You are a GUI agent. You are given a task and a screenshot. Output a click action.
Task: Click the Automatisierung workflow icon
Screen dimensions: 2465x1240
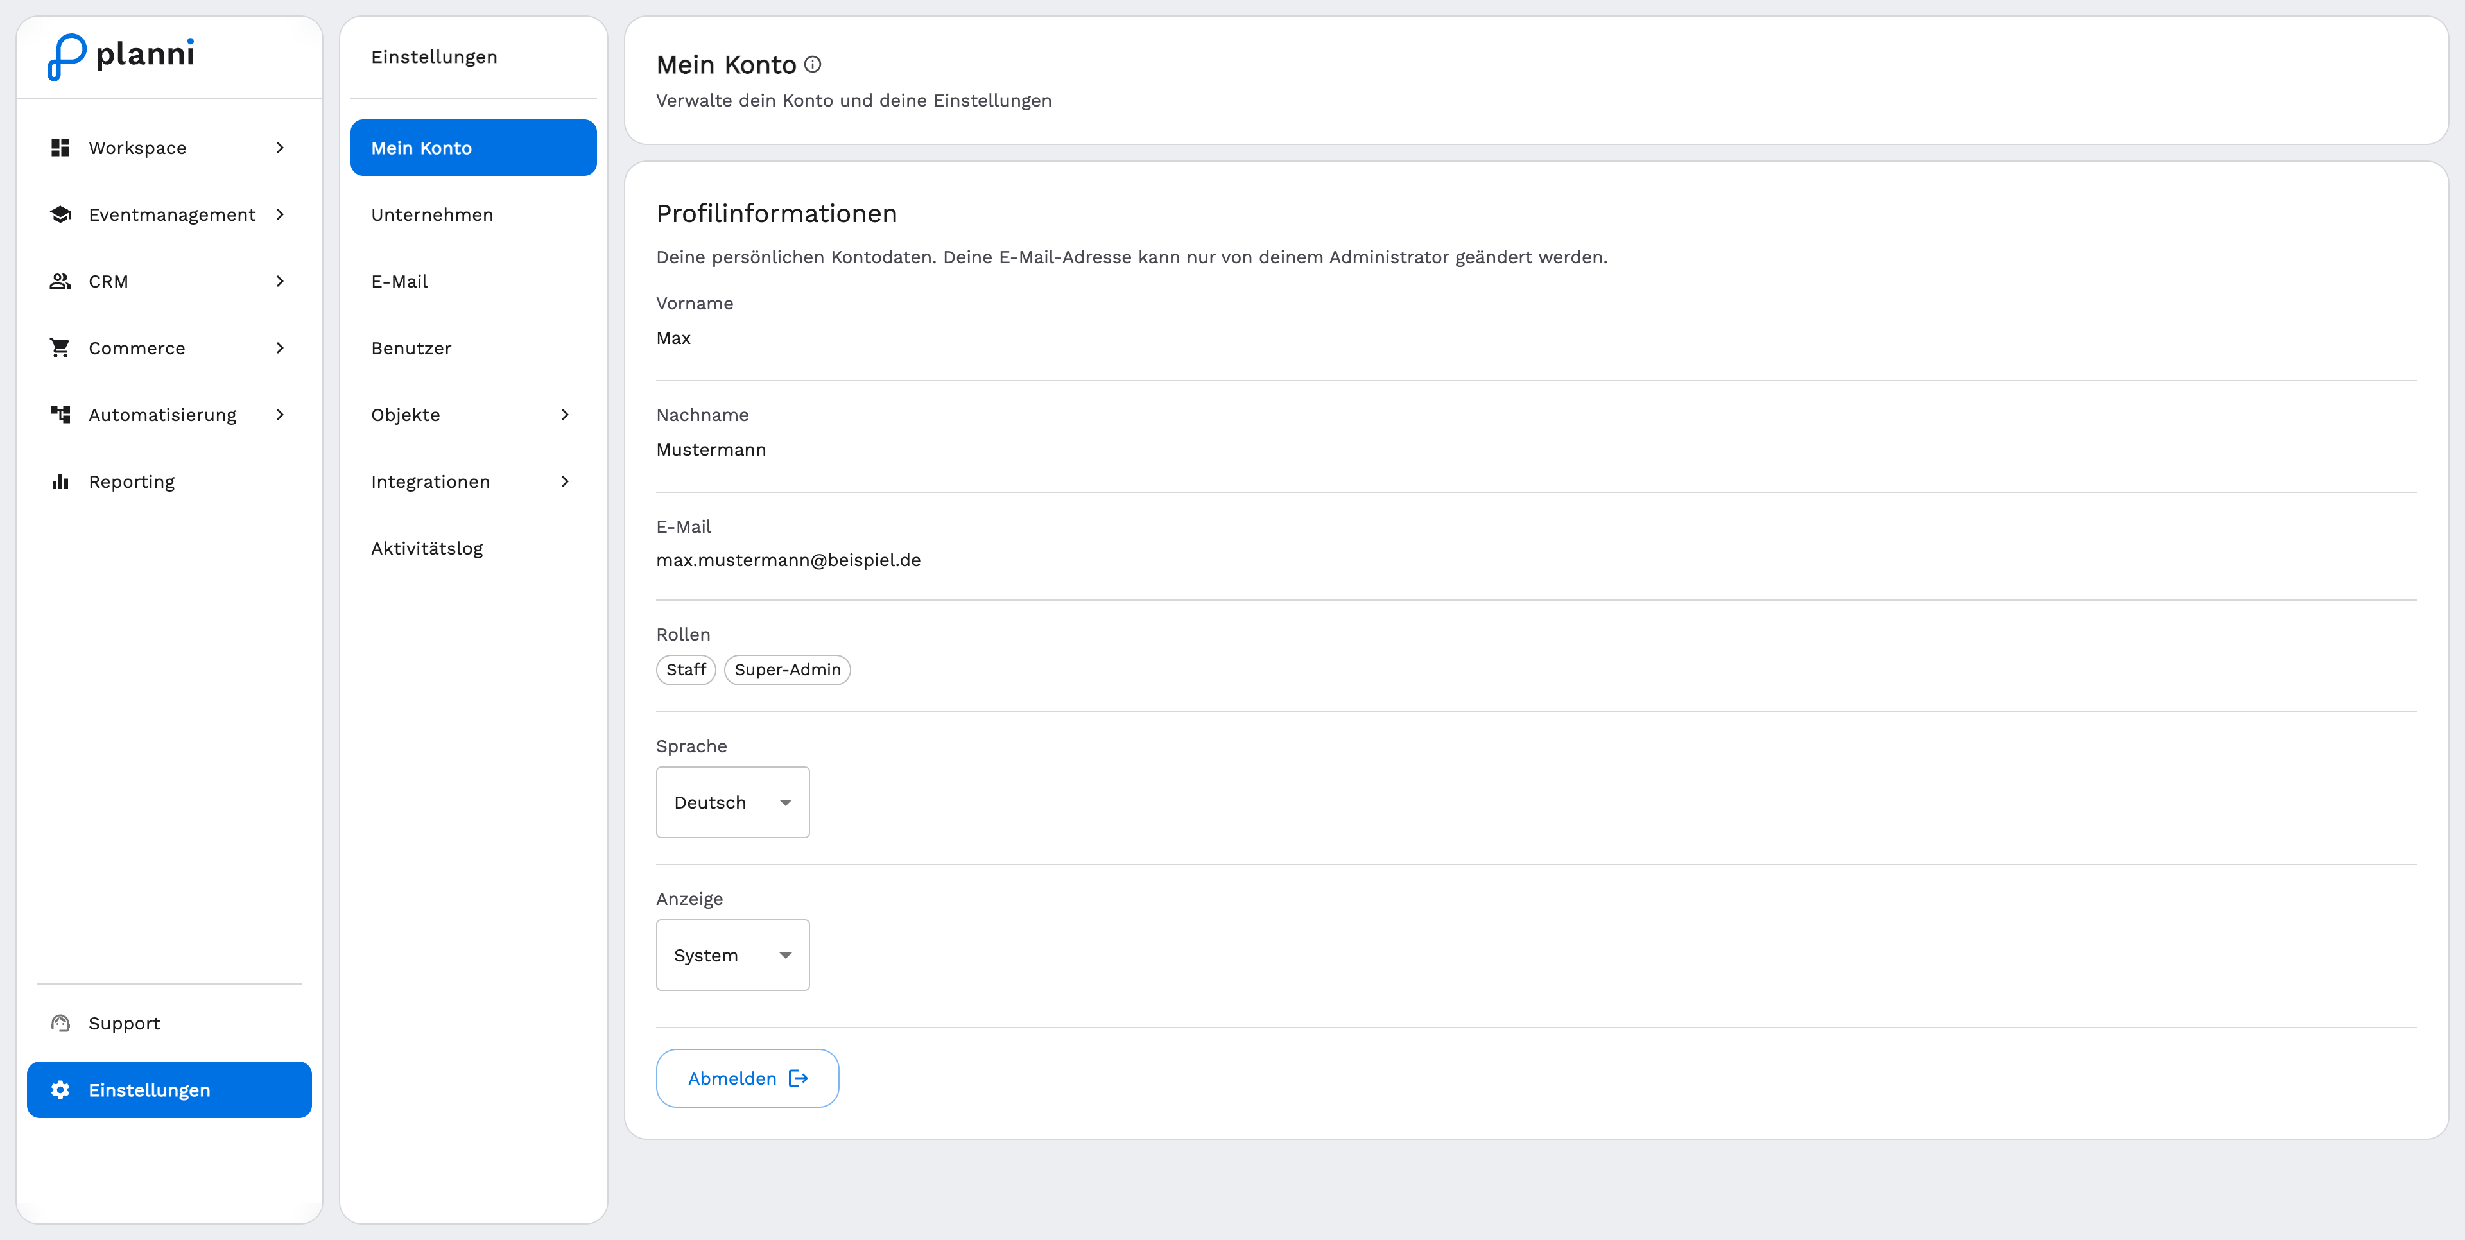click(x=60, y=414)
